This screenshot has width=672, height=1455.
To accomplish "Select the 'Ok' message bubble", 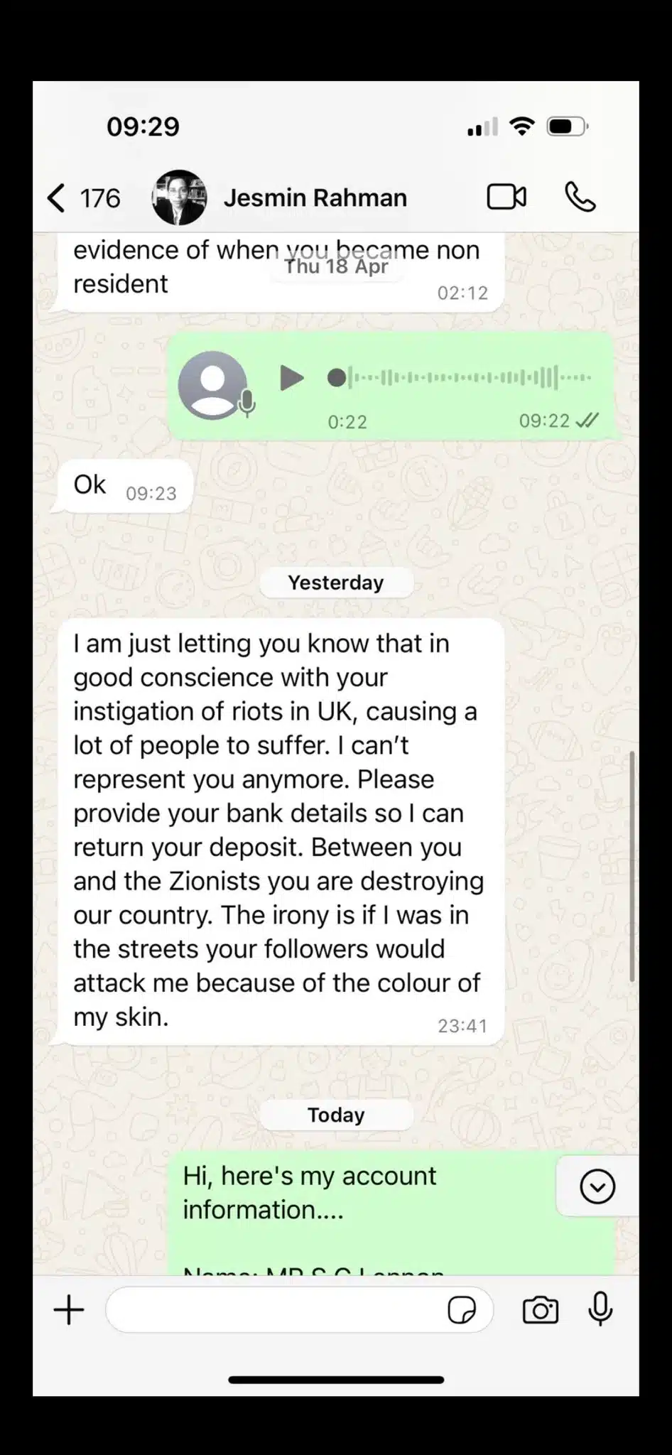I will pyautogui.click(x=124, y=486).
